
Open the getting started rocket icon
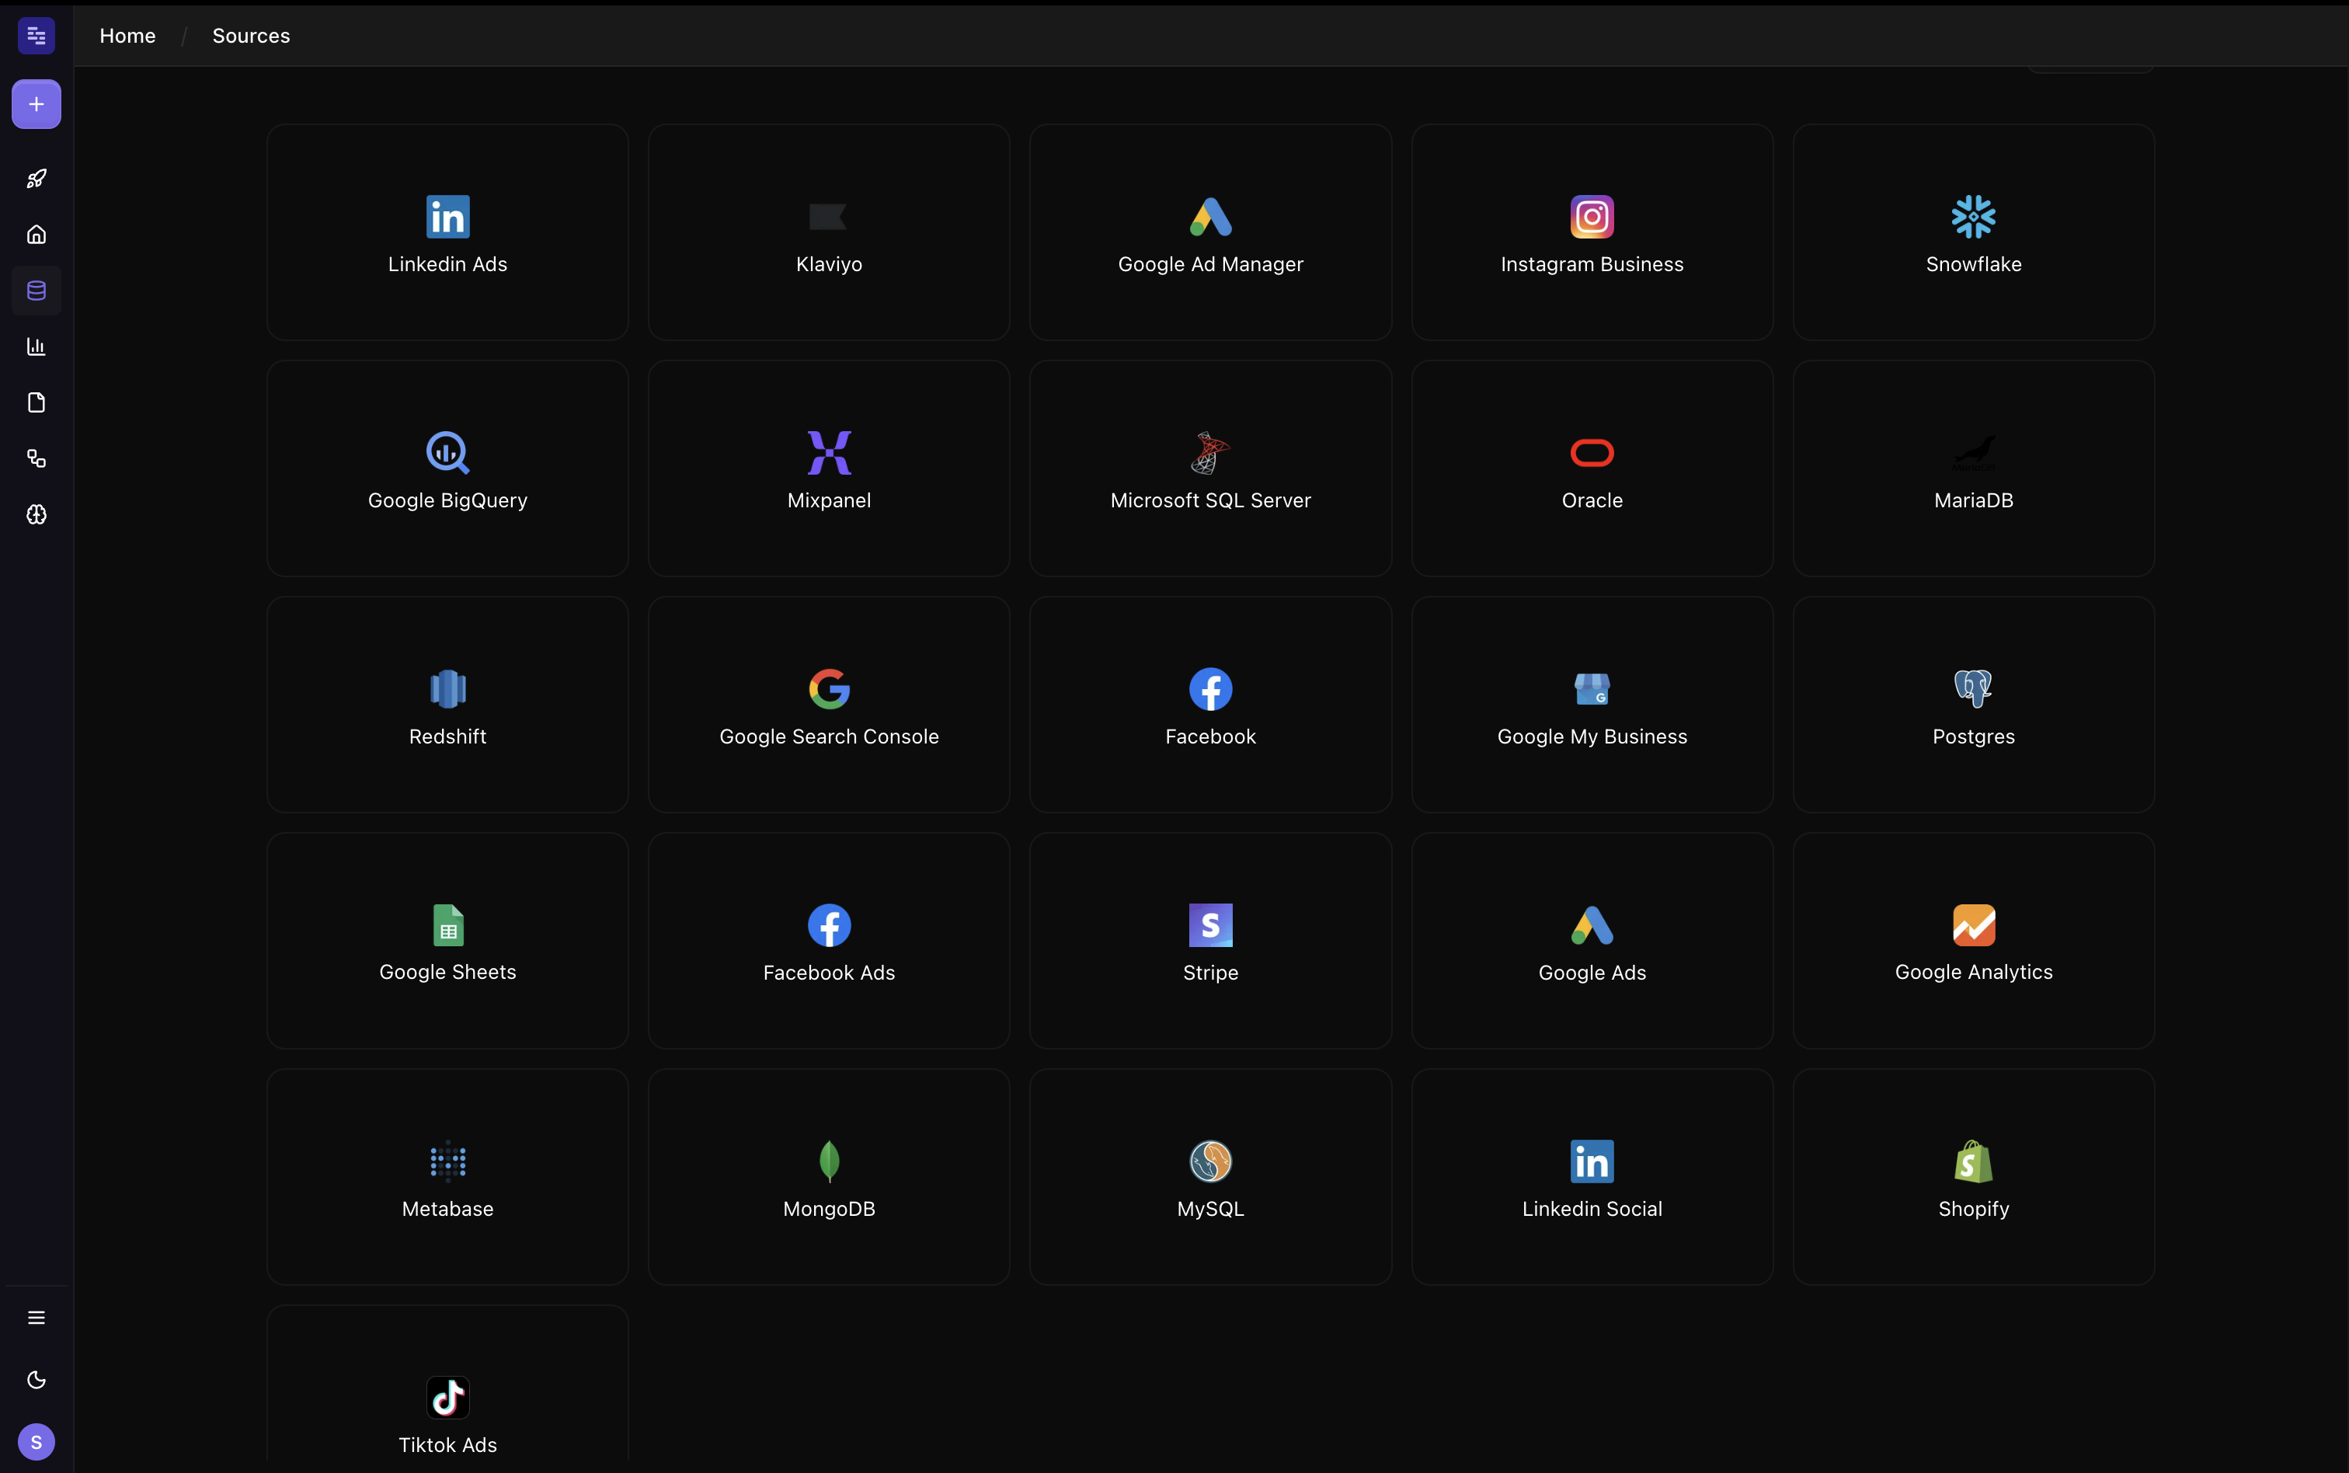36,178
